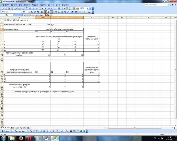
Task: Toggle center alignment button
Action: pyautogui.click(x=45, y=12)
